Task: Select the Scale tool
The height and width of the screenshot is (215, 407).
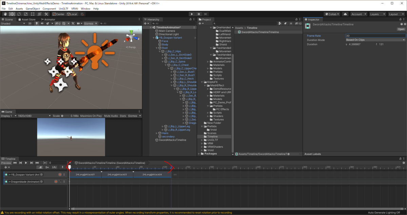Action: 25,14
